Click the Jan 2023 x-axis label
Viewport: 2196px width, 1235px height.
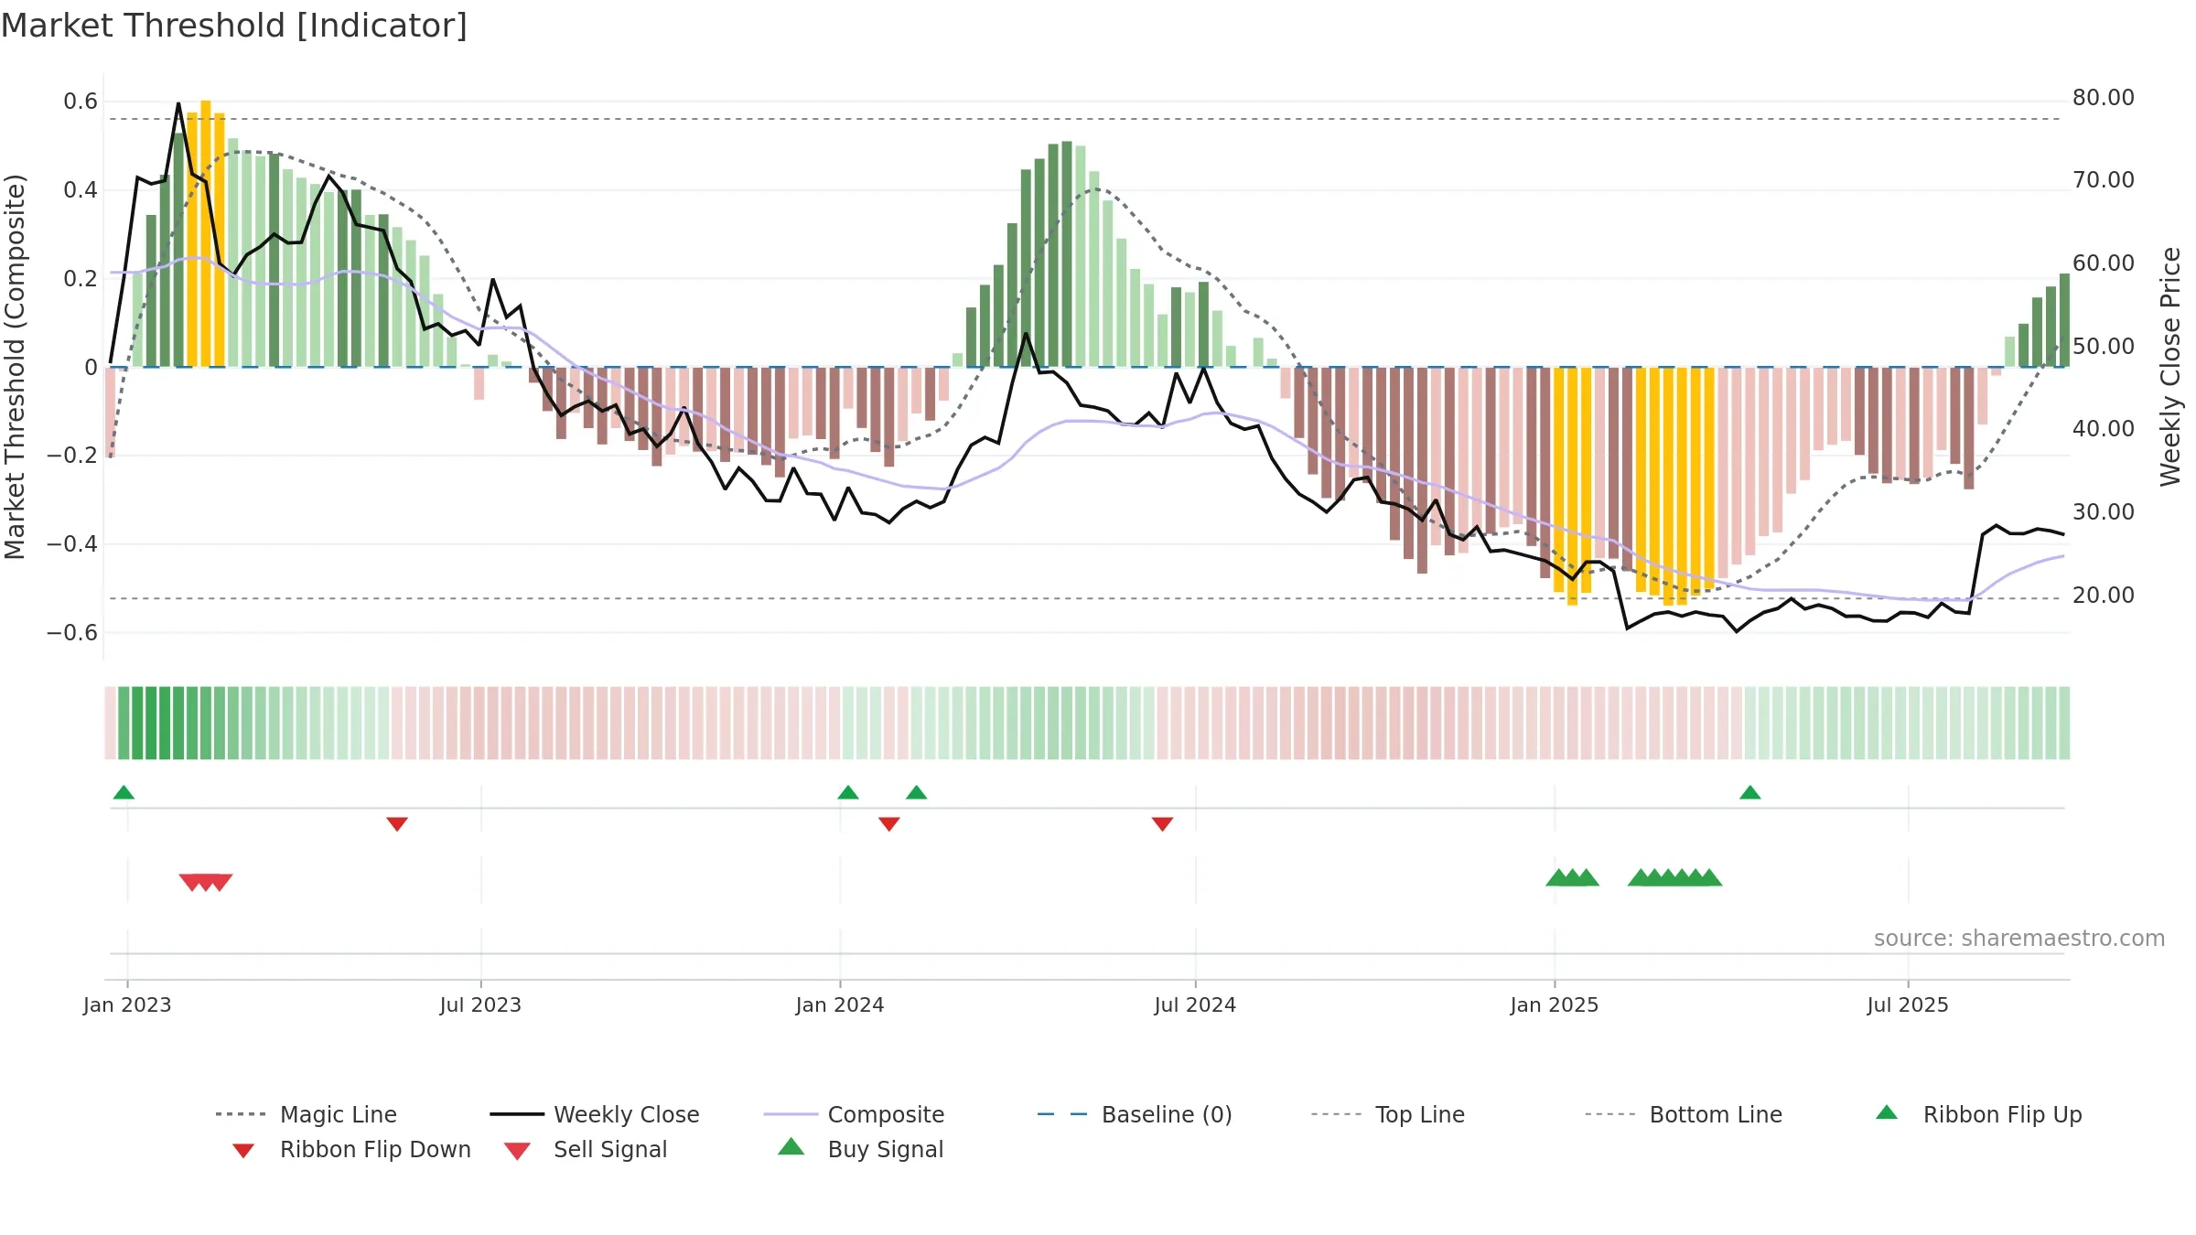pos(127,1004)
